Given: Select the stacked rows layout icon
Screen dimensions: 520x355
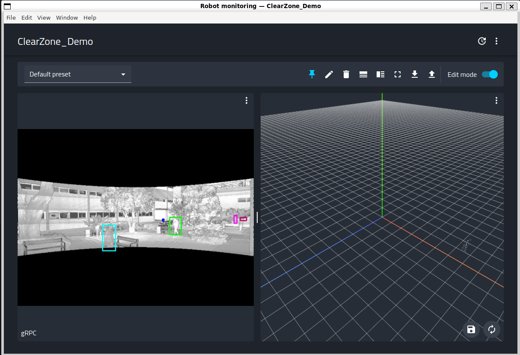Looking at the screenshot, I should pyautogui.click(x=363, y=74).
